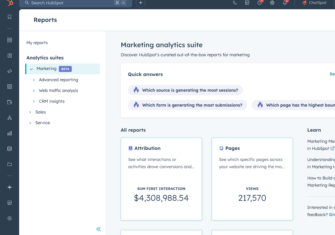Click the plus quick-create button

141,3
